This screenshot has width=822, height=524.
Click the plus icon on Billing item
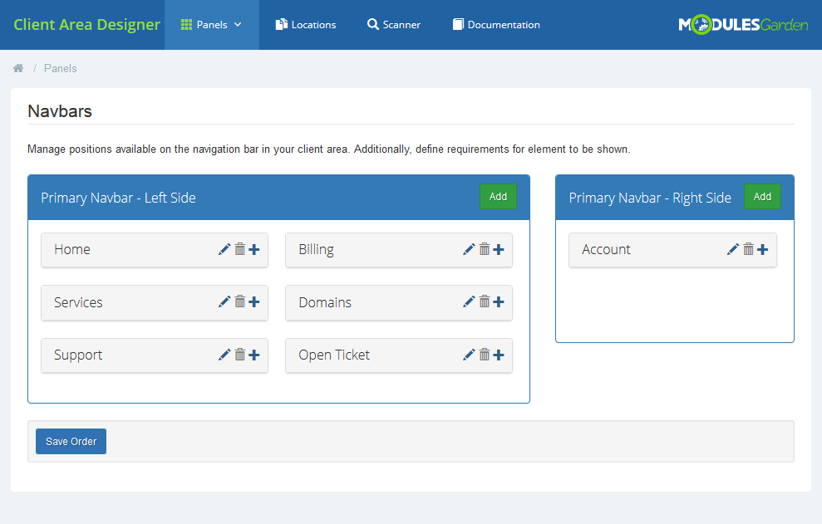coord(499,249)
